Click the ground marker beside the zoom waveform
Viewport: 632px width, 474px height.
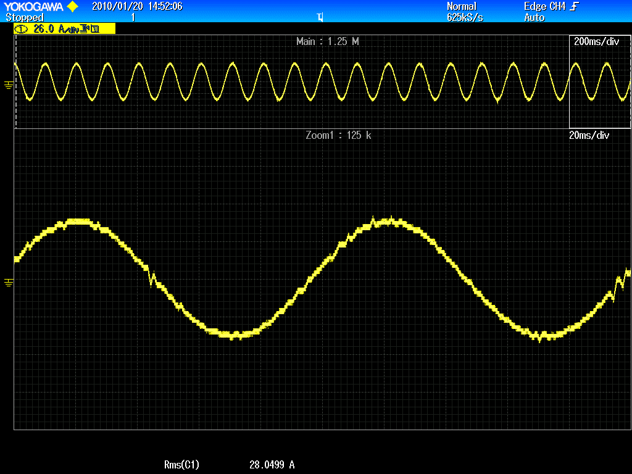pos(8,282)
